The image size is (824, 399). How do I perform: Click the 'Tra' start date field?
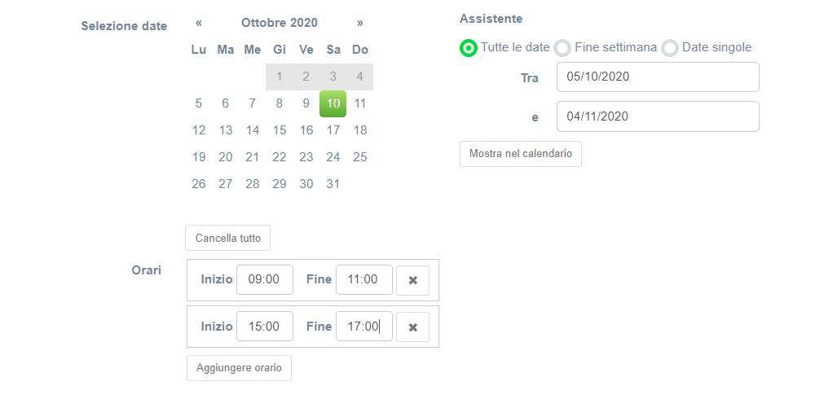658,77
